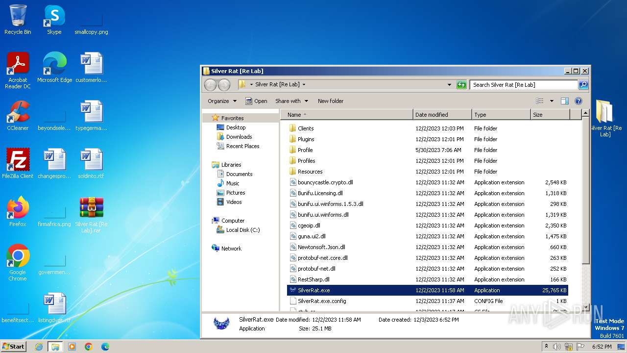Select the Clients folder

(428, 128)
